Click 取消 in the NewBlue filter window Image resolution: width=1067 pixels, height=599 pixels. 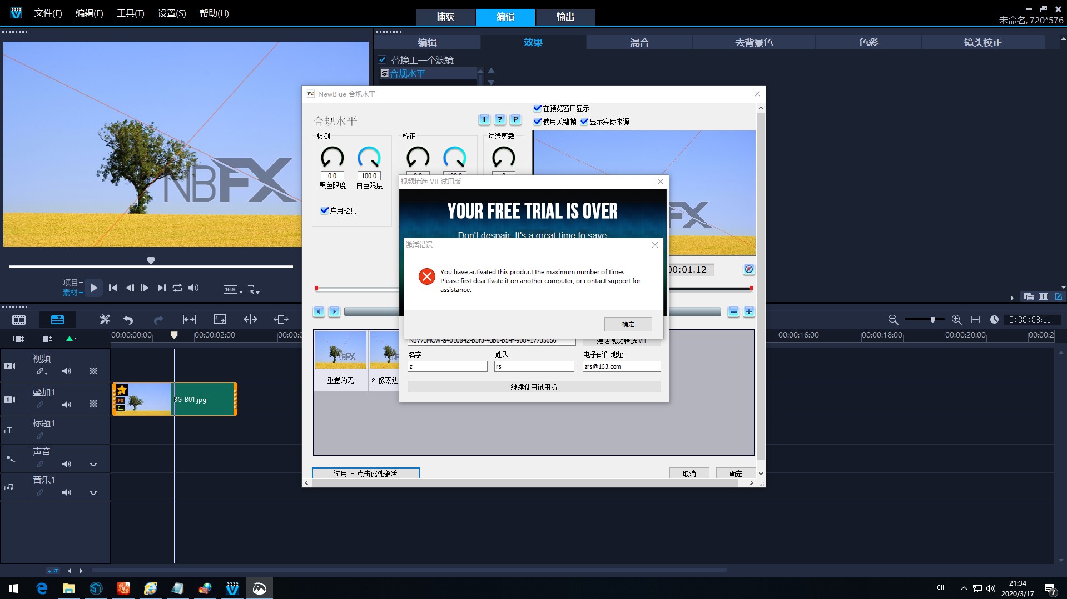689,473
